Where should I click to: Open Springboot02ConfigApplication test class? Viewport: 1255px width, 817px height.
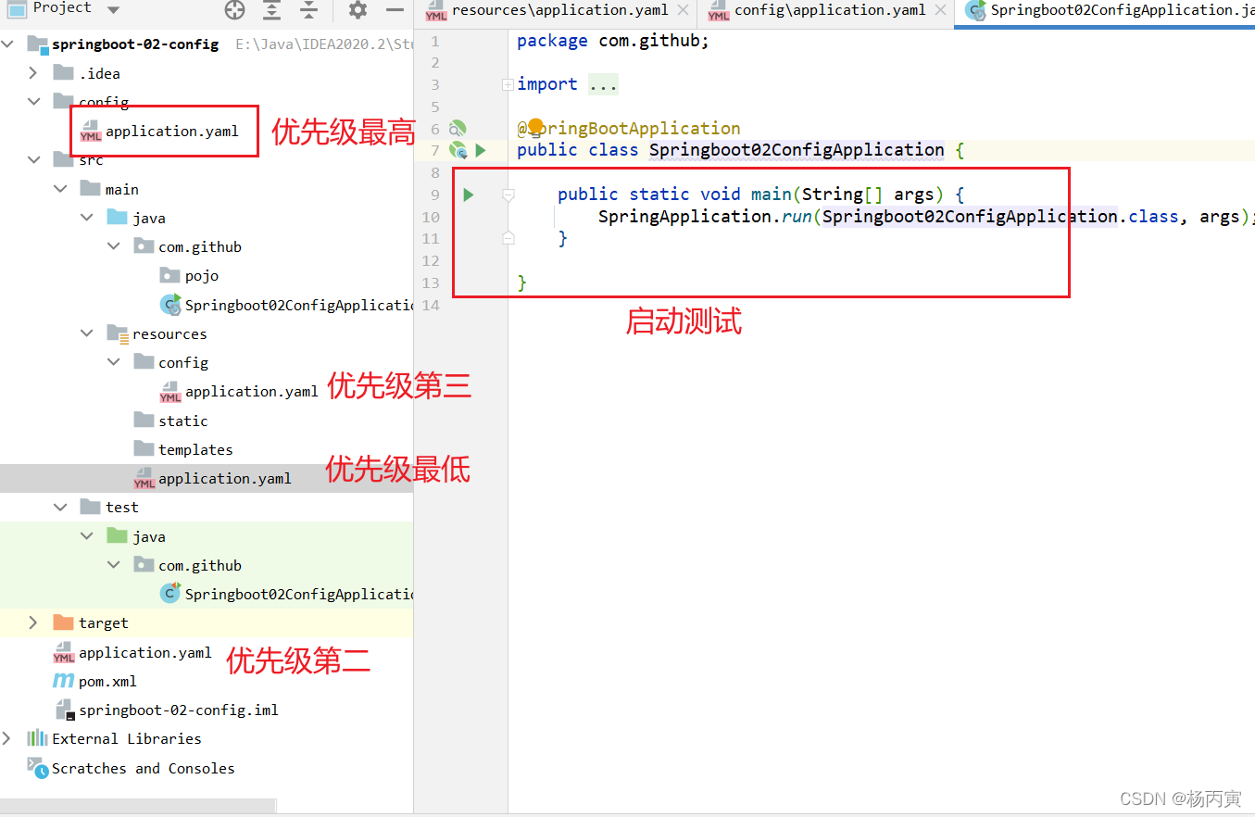(x=298, y=594)
